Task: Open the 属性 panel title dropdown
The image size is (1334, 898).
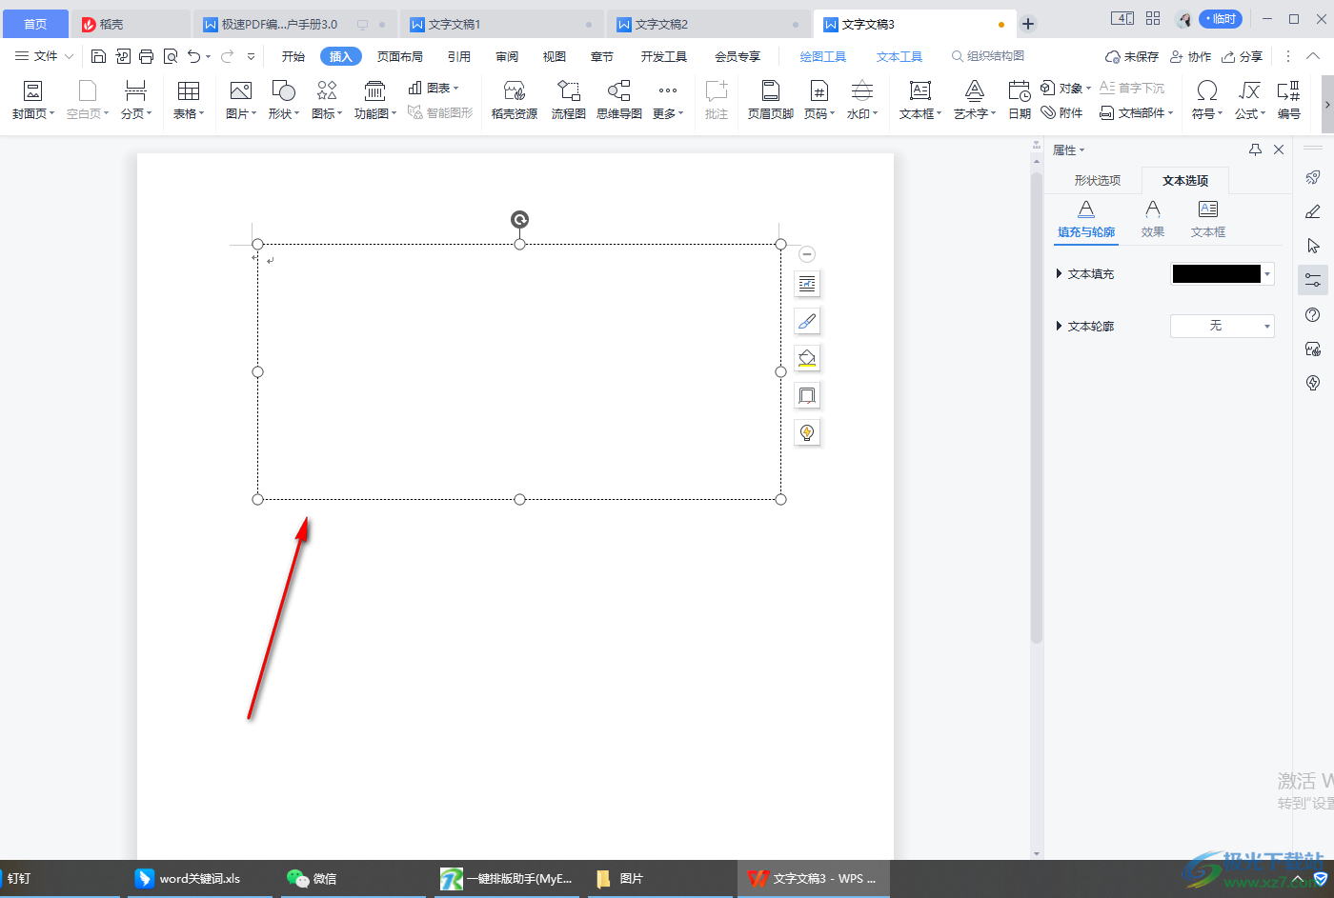Action: [1068, 150]
